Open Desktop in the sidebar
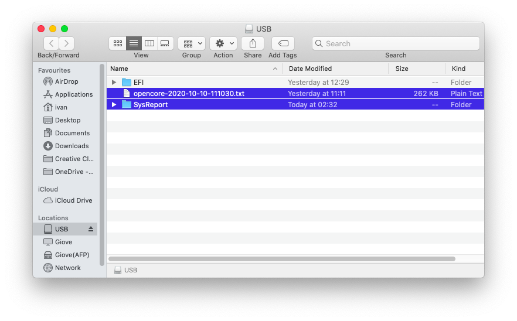517x321 pixels. coord(62,120)
